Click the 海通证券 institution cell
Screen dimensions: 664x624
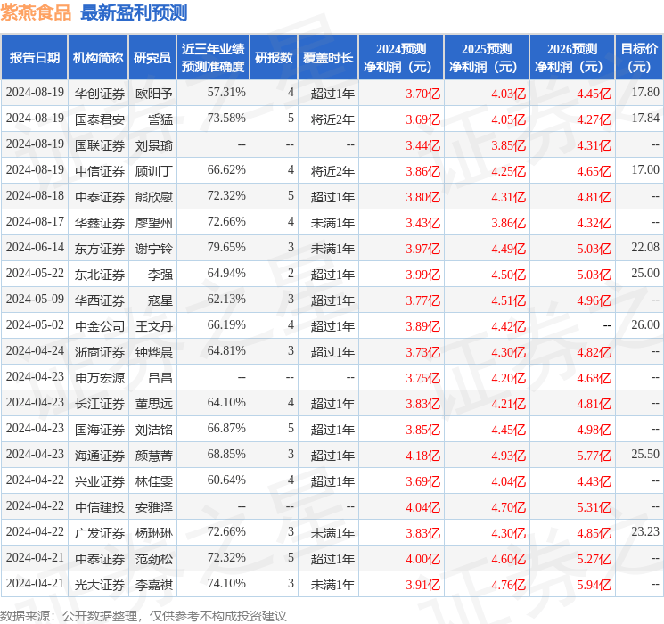pos(100,456)
